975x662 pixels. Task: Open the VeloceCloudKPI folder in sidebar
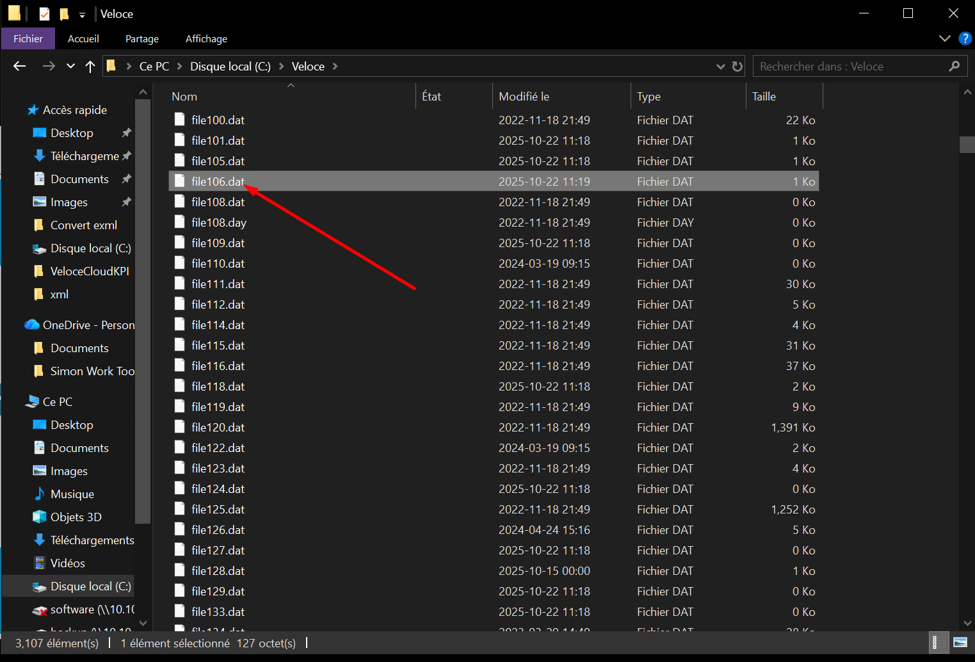click(x=90, y=271)
